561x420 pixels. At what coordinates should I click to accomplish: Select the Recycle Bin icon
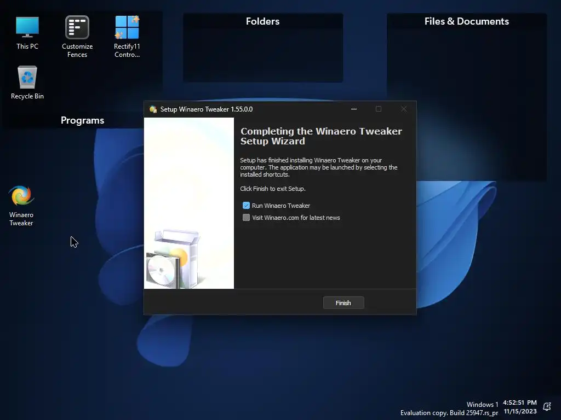[27, 83]
